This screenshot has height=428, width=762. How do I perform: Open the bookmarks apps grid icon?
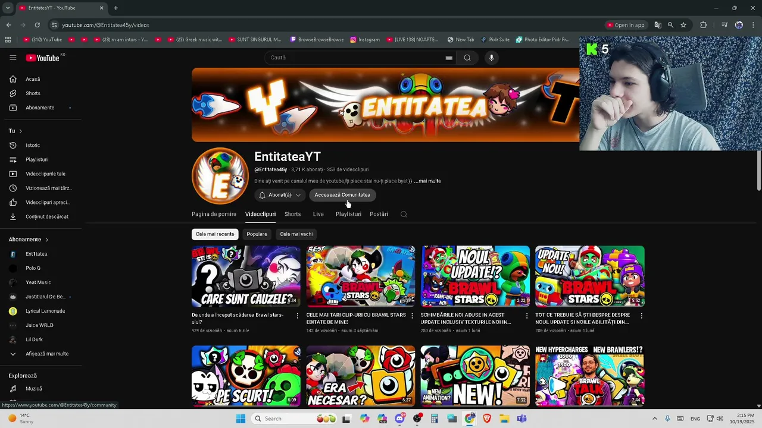[x=8, y=40]
